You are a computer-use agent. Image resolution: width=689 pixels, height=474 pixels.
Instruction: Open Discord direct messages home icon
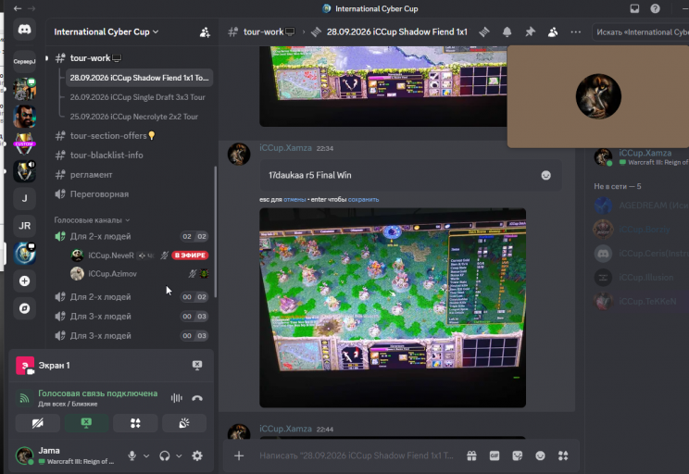25,30
